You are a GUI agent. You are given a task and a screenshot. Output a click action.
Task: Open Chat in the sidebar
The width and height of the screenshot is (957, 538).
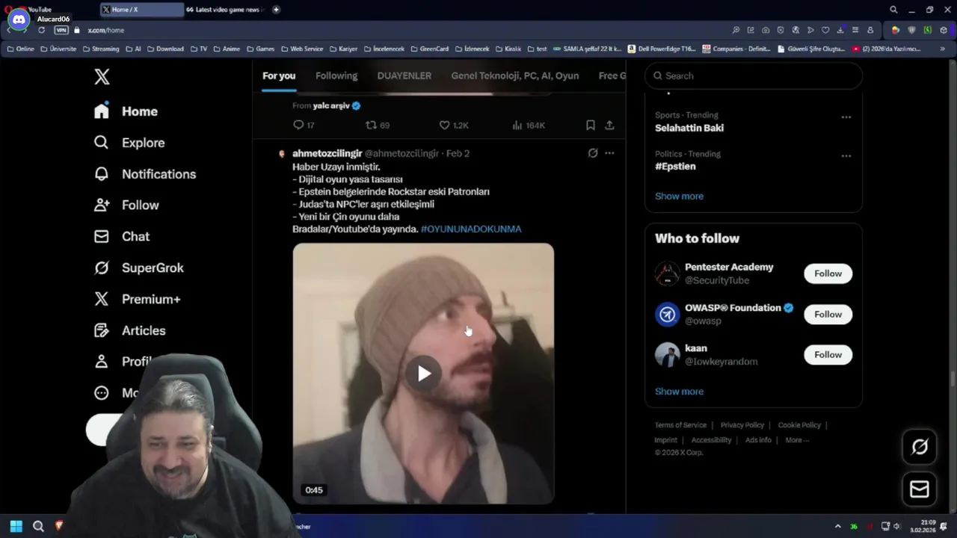click(121, 236)
